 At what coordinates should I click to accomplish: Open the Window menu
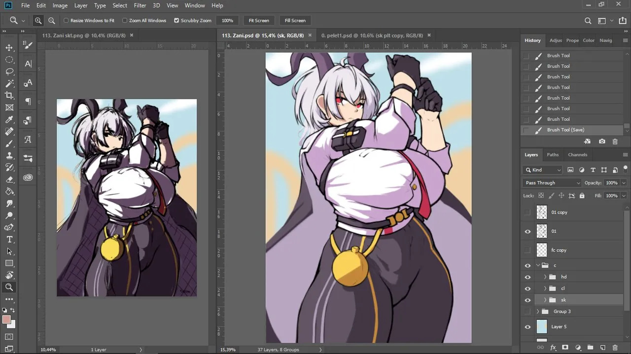tap(195, 5)
